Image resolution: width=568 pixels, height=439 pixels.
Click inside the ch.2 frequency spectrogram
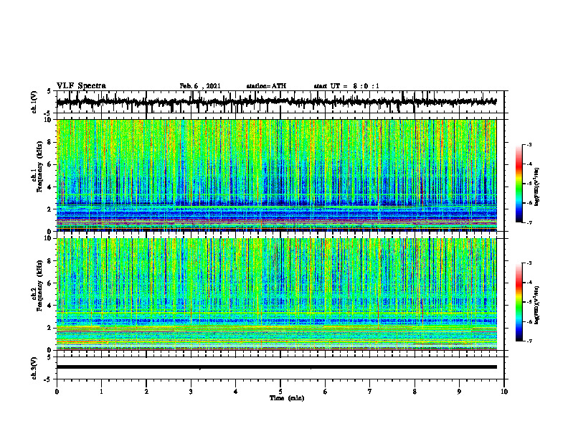(276, 294)
